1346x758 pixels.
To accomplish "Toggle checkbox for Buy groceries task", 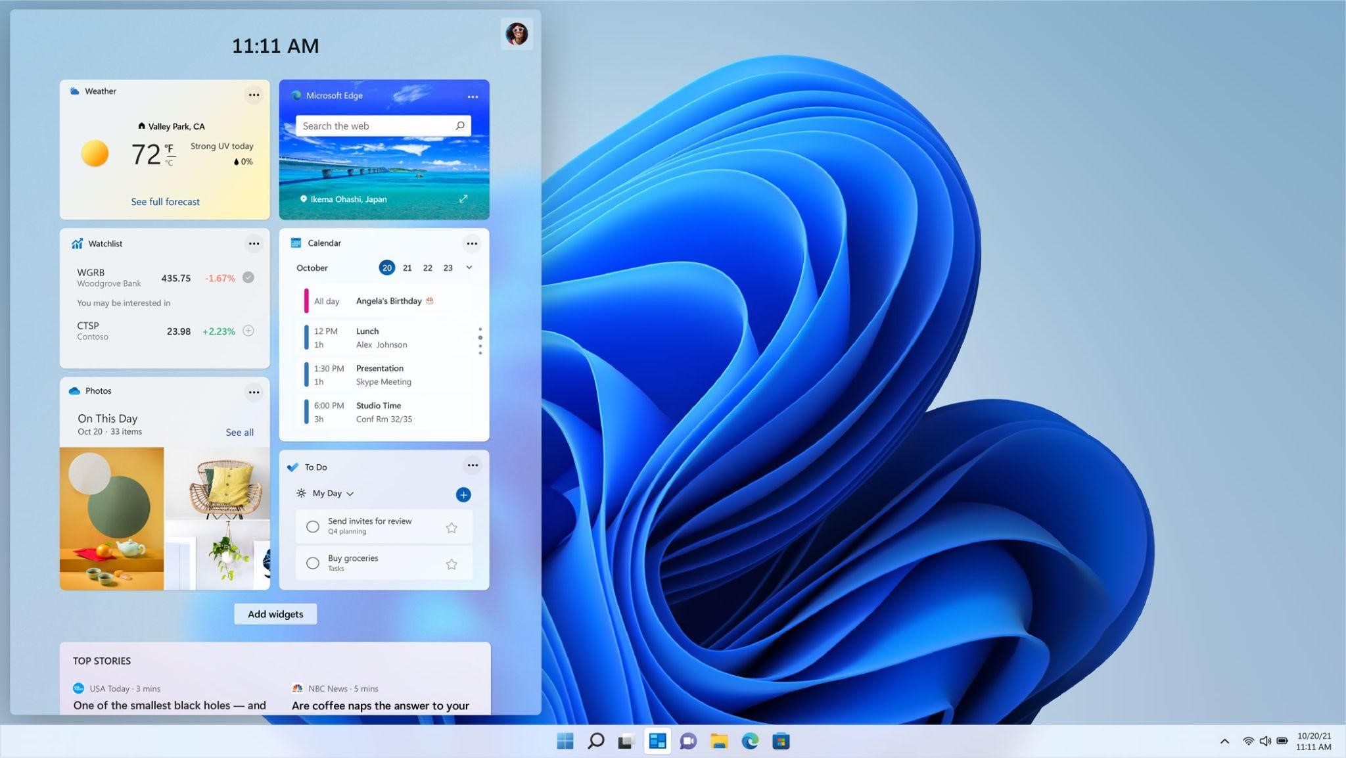I will (x=313, y=563).
